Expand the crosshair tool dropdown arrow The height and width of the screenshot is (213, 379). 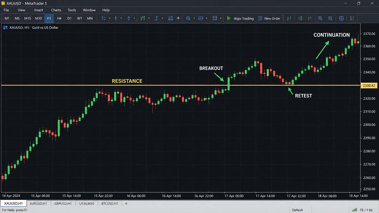[110, 18]
